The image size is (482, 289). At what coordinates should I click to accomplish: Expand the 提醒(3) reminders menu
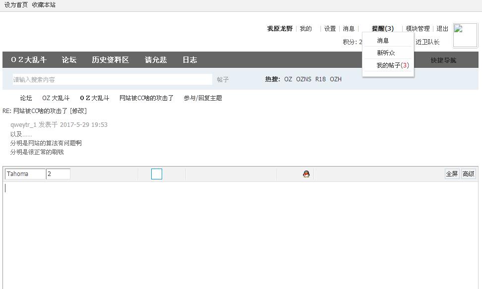pos(382,29)
